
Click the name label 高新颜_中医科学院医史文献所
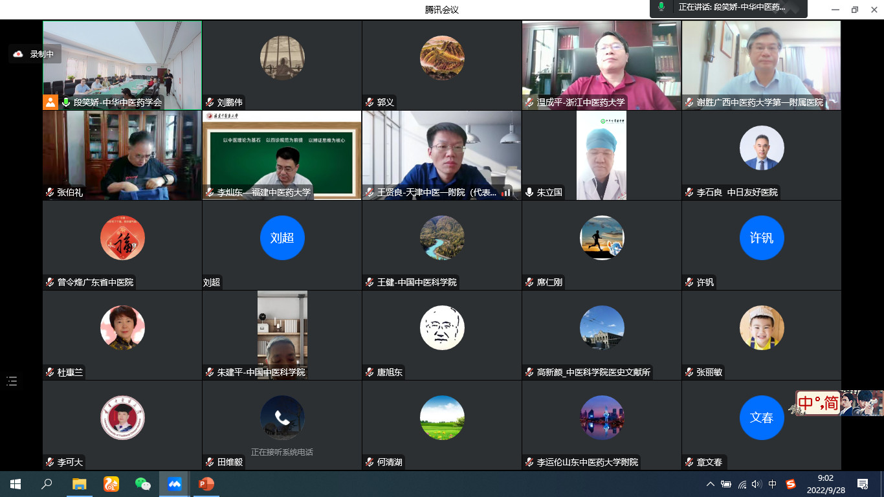pos(593,372)
